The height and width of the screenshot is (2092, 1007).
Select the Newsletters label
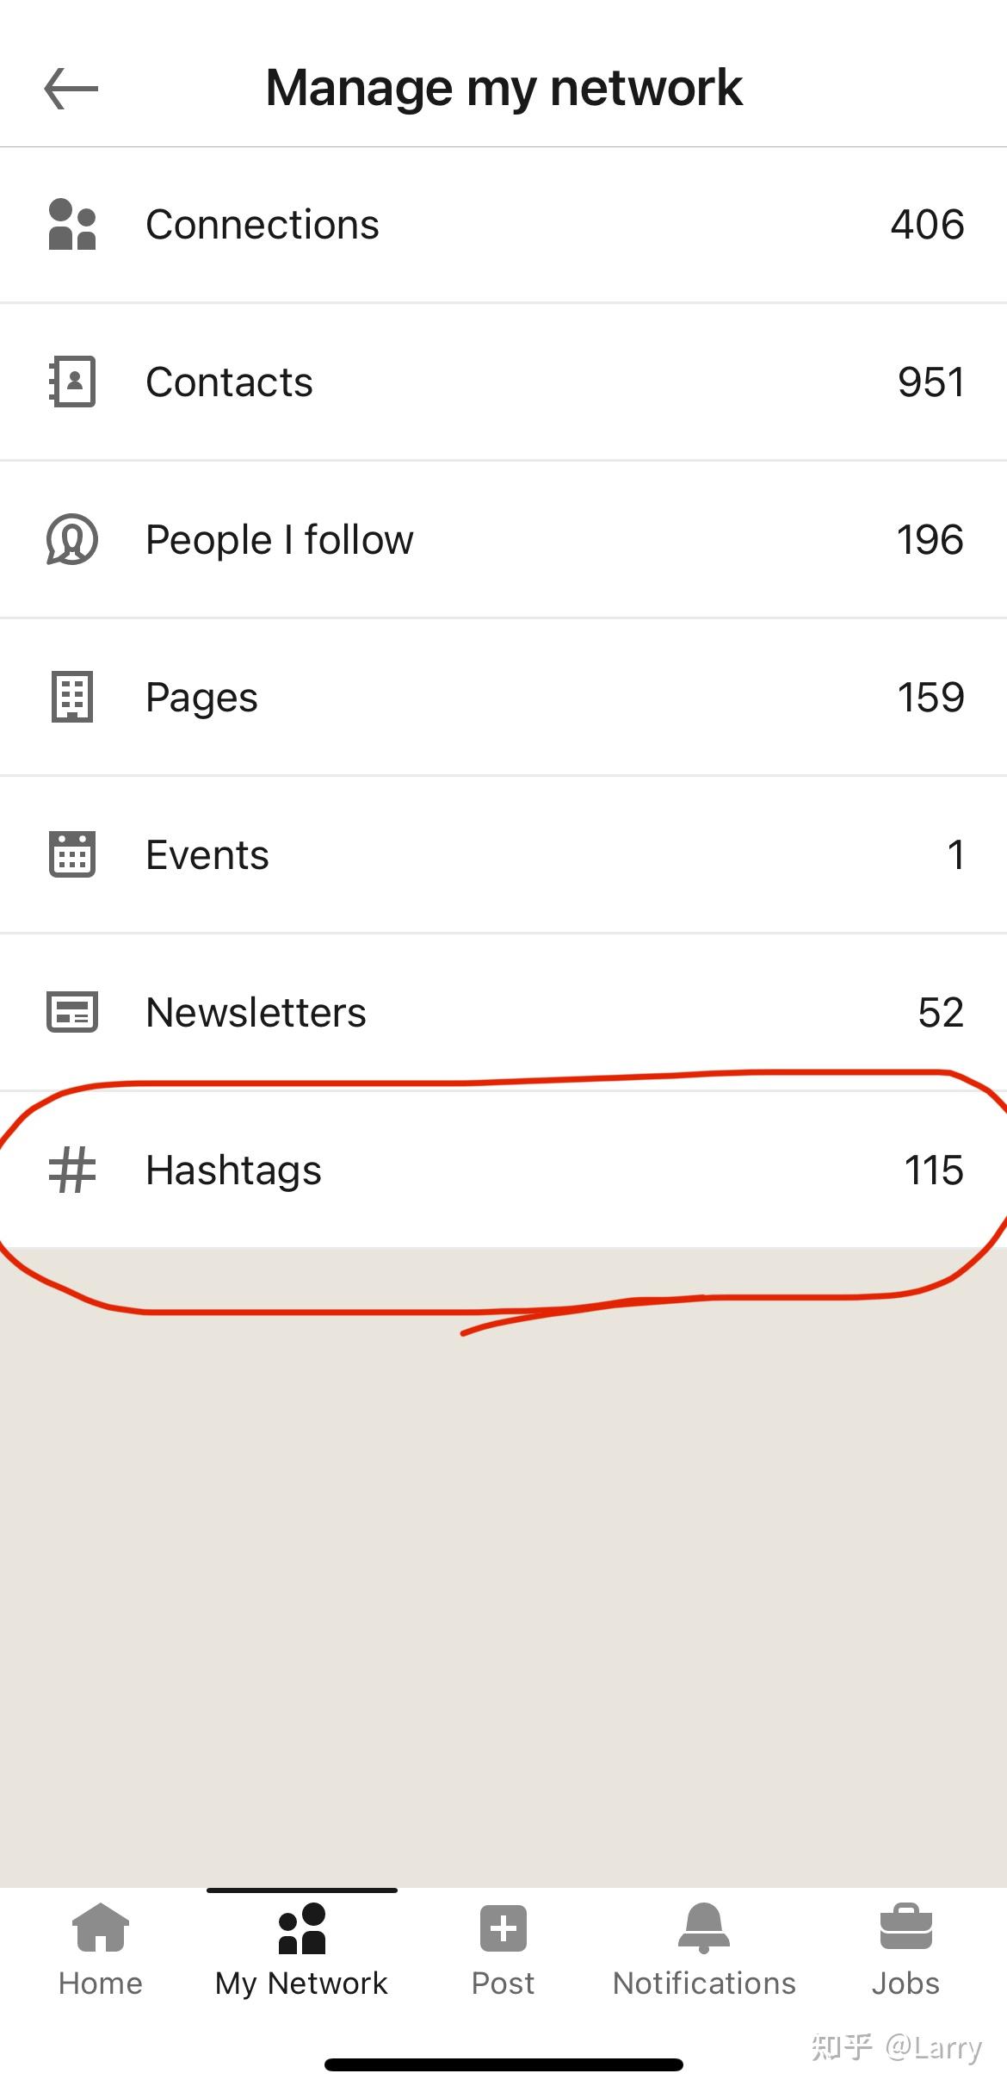pyautogui.click(x=256, y=1013)
